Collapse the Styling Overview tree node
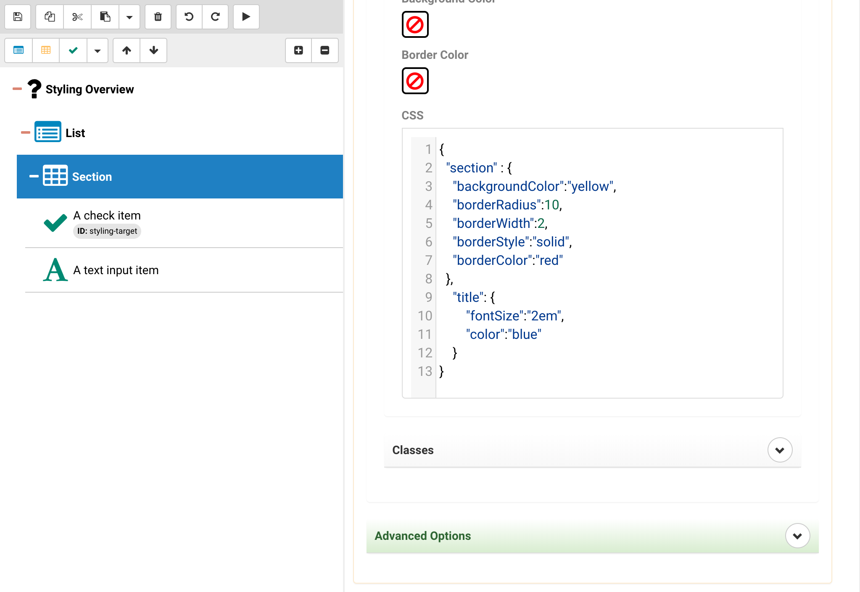 click(17, 89)
